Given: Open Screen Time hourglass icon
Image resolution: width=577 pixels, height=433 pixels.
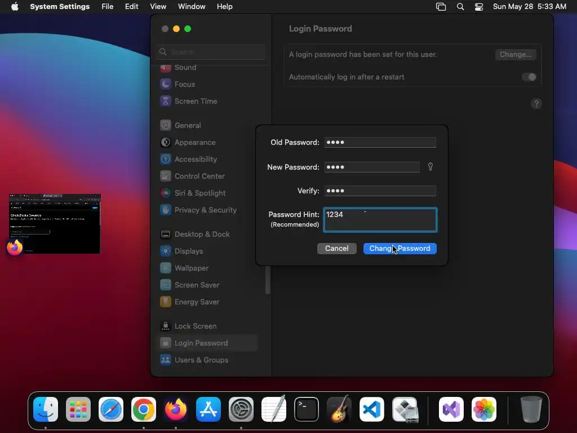Looking at the screenshot, I should coord(166,101).
